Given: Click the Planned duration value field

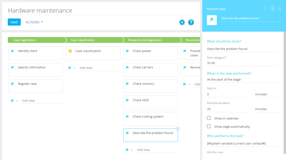Looking at the screenshot, I should 228,109.
